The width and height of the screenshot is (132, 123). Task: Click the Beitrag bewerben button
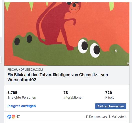tap(111, 106)
